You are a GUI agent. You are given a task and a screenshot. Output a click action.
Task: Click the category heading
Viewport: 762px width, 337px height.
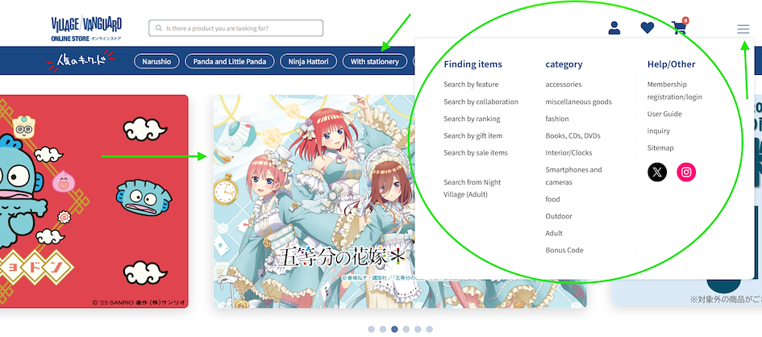tap(564, 64)
